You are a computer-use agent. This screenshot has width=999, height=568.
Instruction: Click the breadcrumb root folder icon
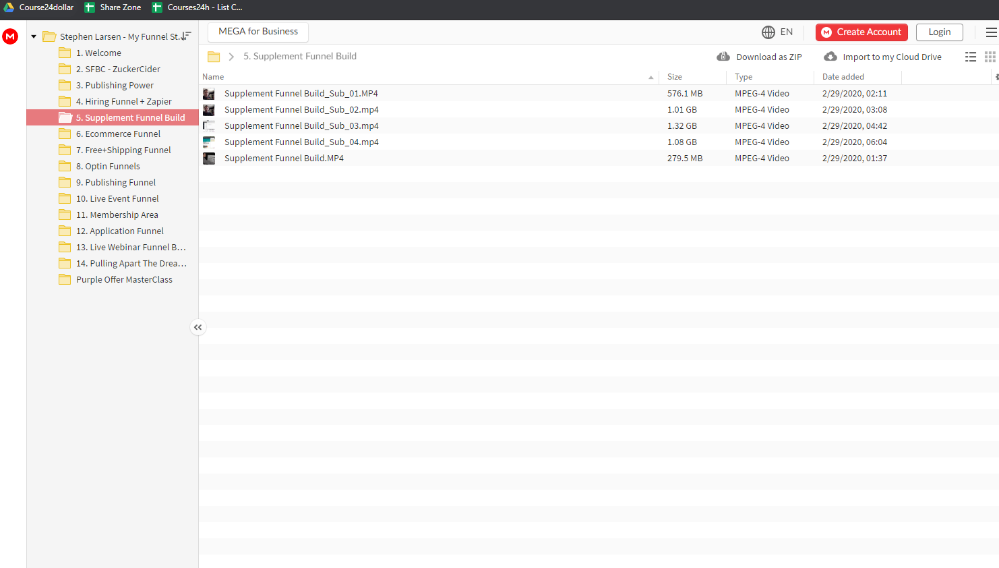pyautogui.click(x=214, y=57)
